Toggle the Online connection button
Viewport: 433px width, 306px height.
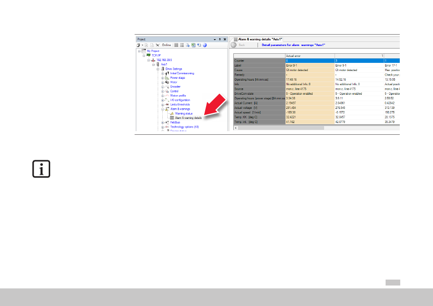[x=166, y=45]
